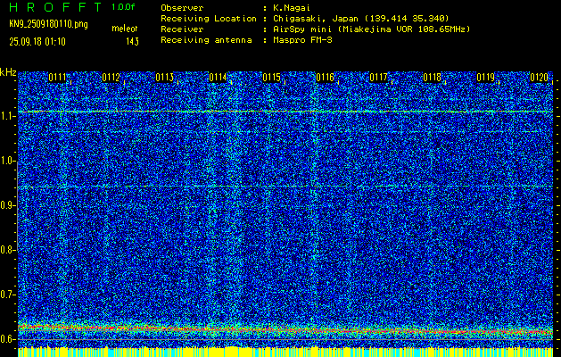Click time marker 0119
This screenshot has width=561, height=357.
coord(485,78)
